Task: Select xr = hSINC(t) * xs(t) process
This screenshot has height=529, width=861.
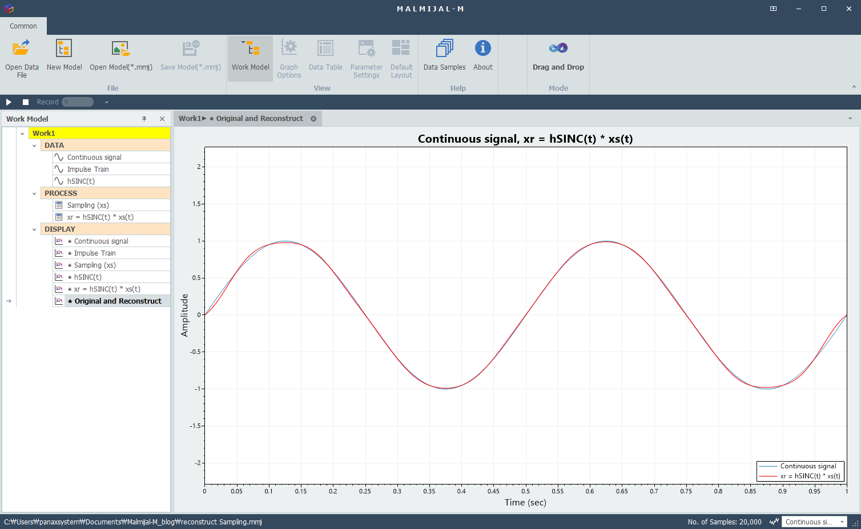Action: [x=111, y=217]
